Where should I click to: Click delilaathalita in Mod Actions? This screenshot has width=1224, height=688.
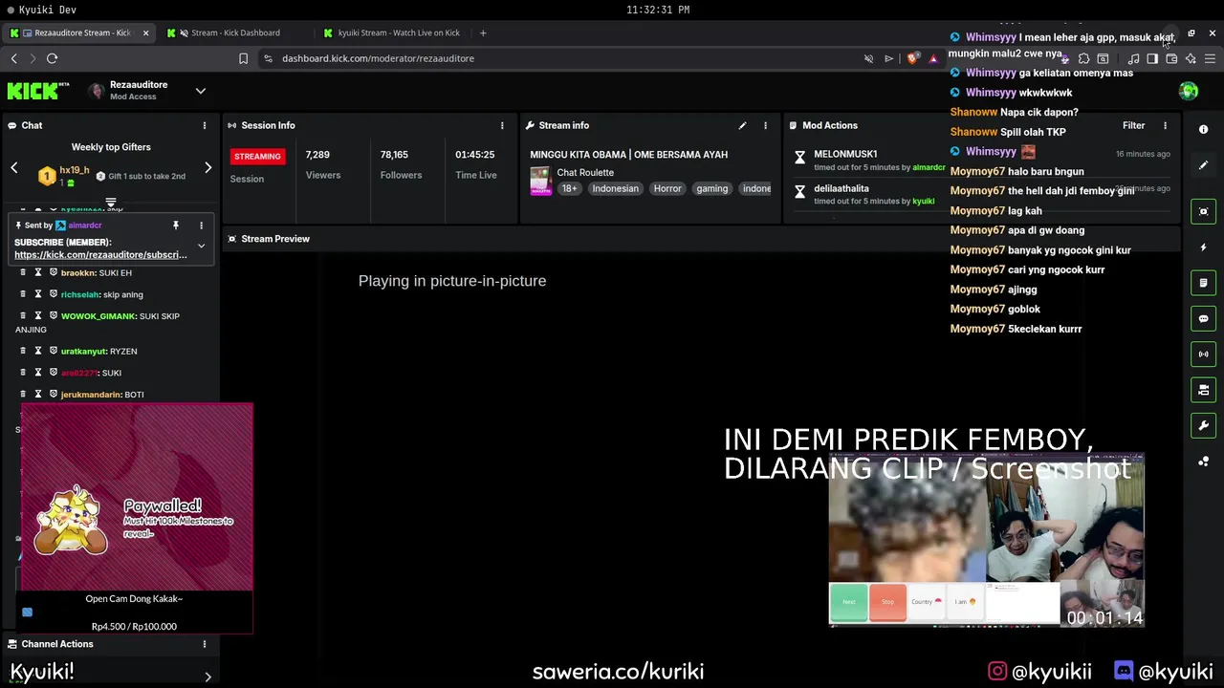coord(841,188)
